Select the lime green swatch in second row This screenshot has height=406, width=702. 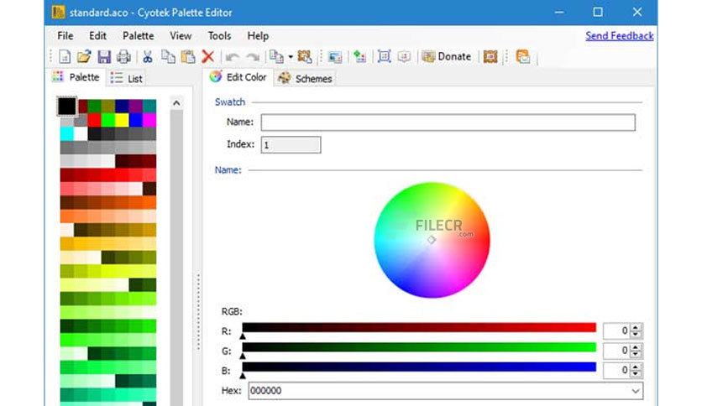[x=107, y=120]
